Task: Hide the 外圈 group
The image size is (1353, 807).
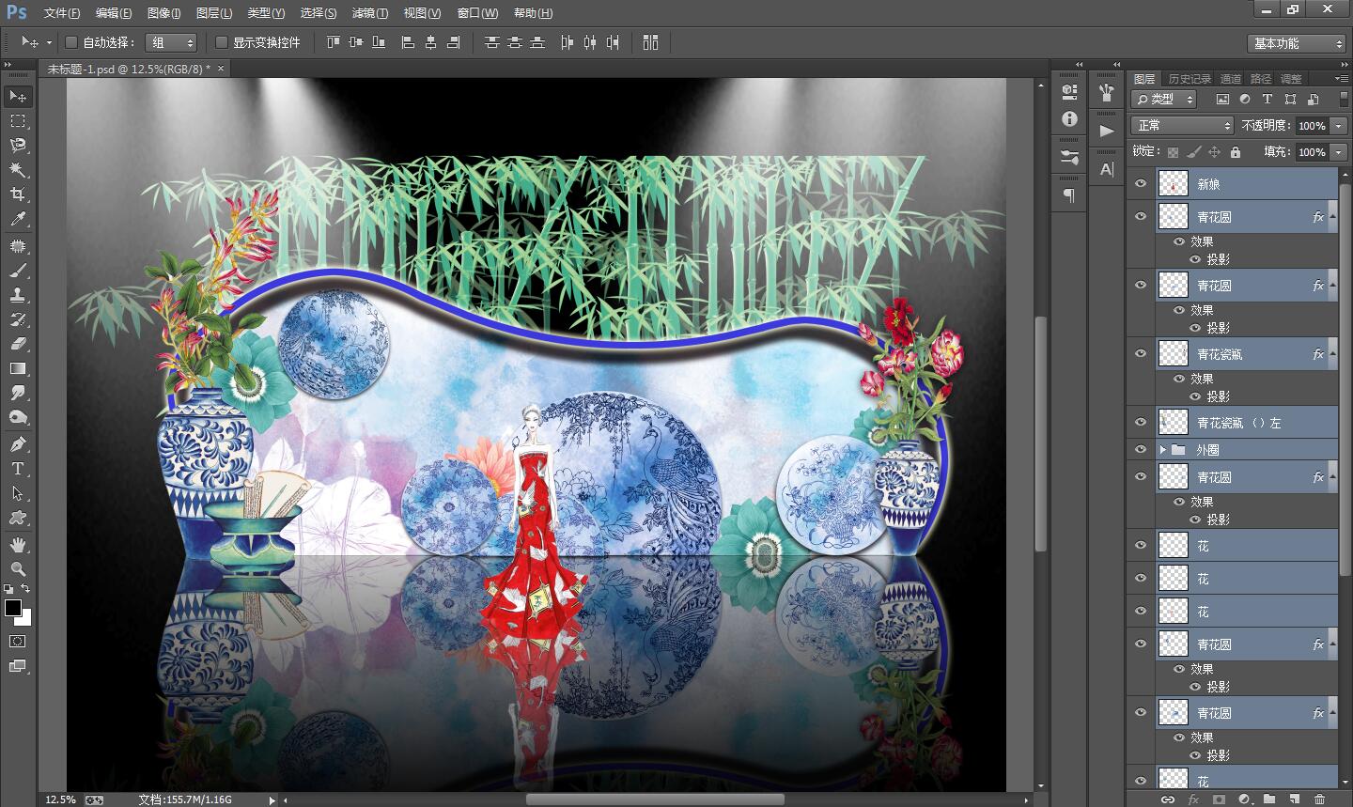Action: pyautogui.click(x=1141, y=449)
